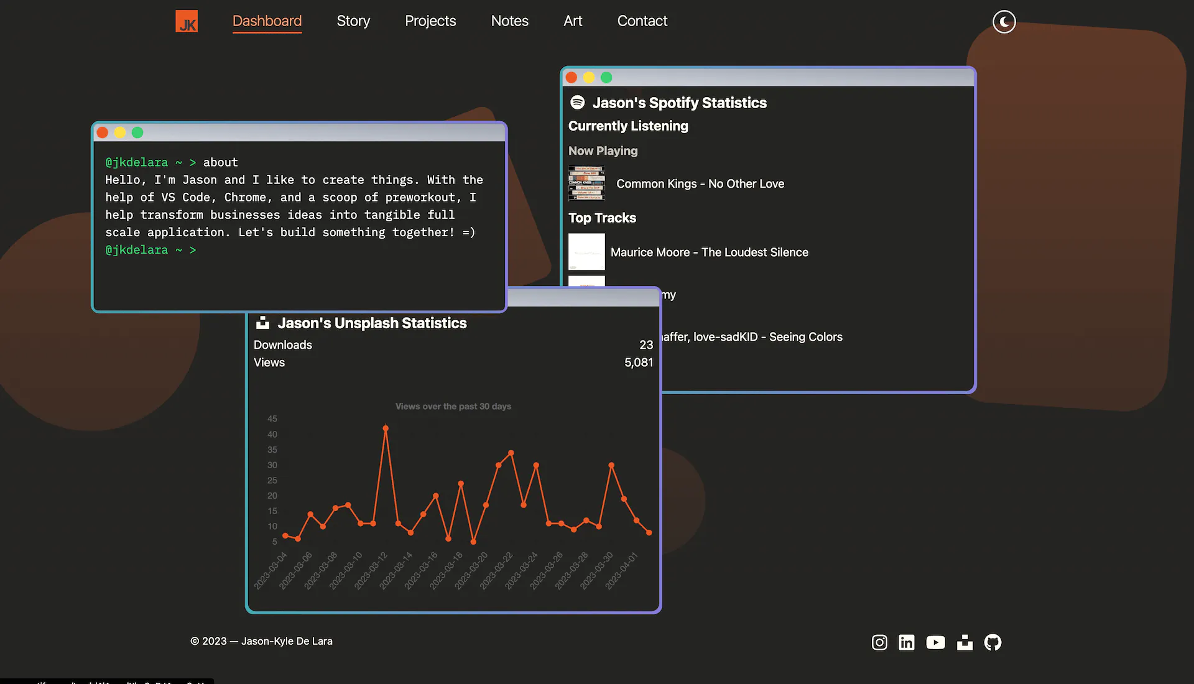The width and height of the screenshot is (1194, 684).
Task: Click the Spotify logo beside statistics title
Action: [578, 102]
